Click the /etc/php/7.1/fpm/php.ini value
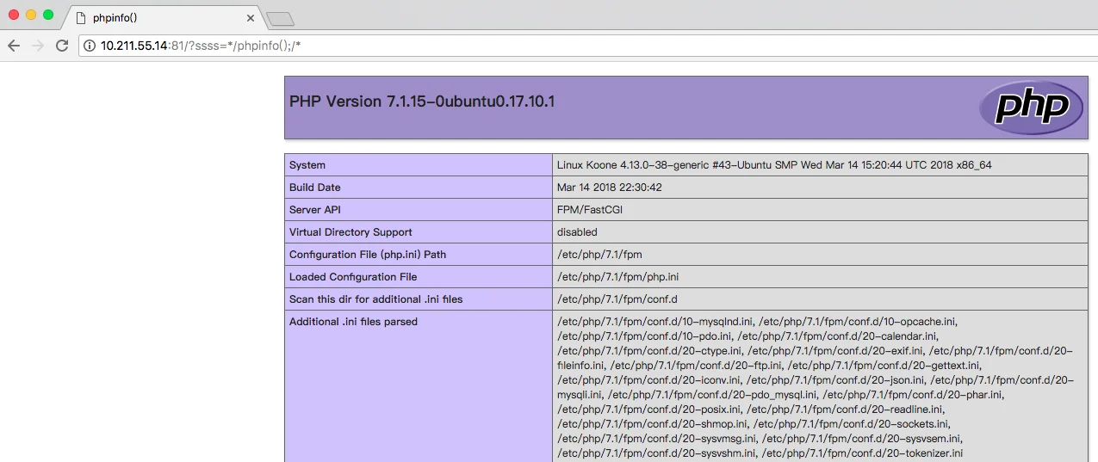The height and width of the screenshot is (462, 1098). click(618, 277)
